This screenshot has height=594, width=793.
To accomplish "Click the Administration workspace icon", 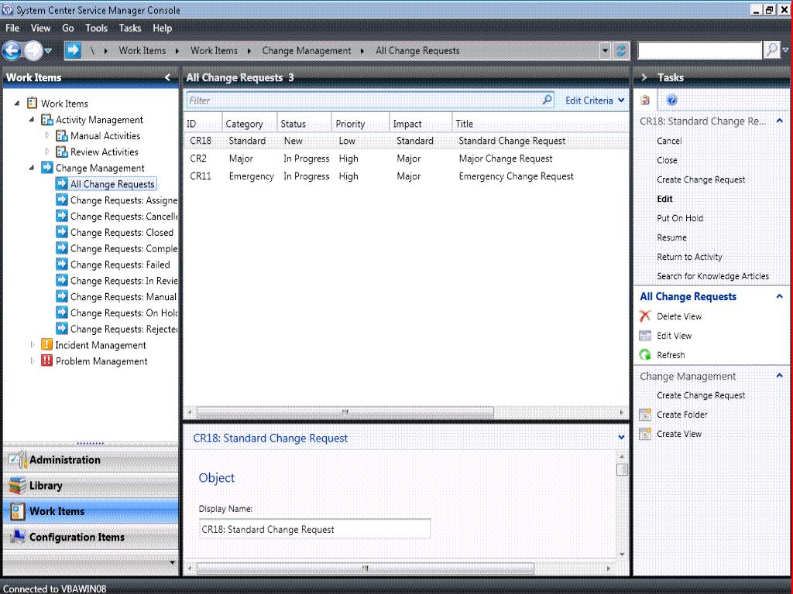I will coord(17,459).
